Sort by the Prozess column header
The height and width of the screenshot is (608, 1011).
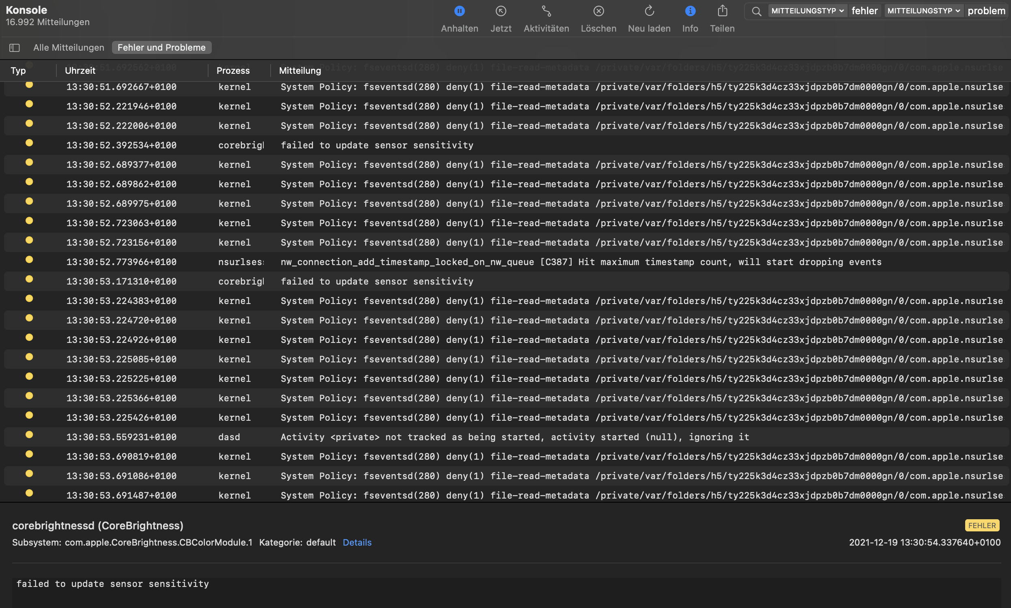pos(233,71)
